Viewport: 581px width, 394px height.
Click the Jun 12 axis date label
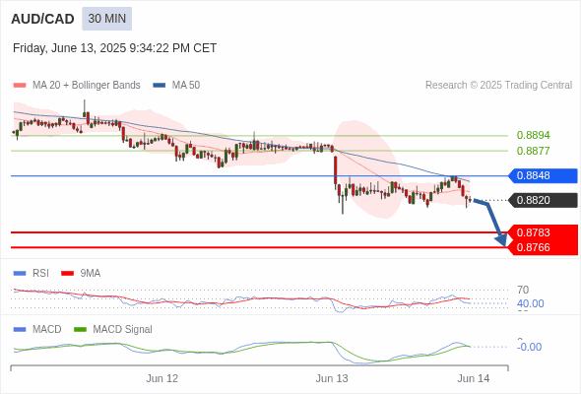(161, 378)
